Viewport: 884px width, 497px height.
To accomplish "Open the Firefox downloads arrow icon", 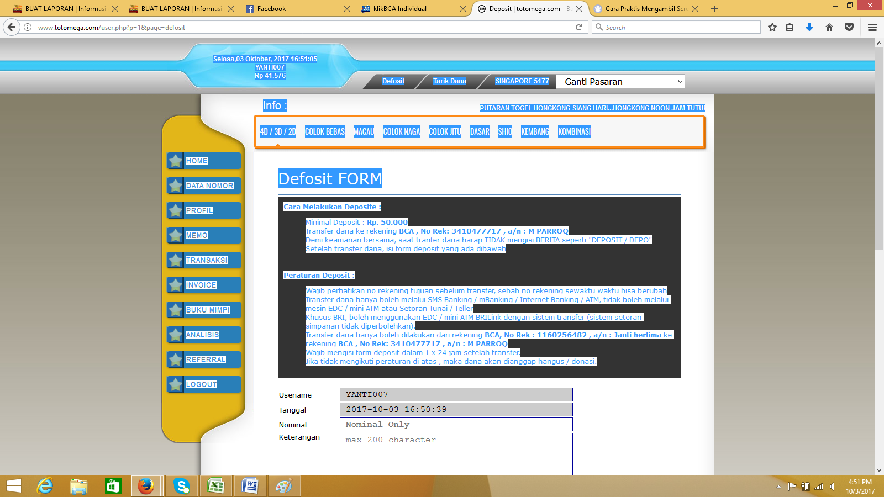I will 809,27.
